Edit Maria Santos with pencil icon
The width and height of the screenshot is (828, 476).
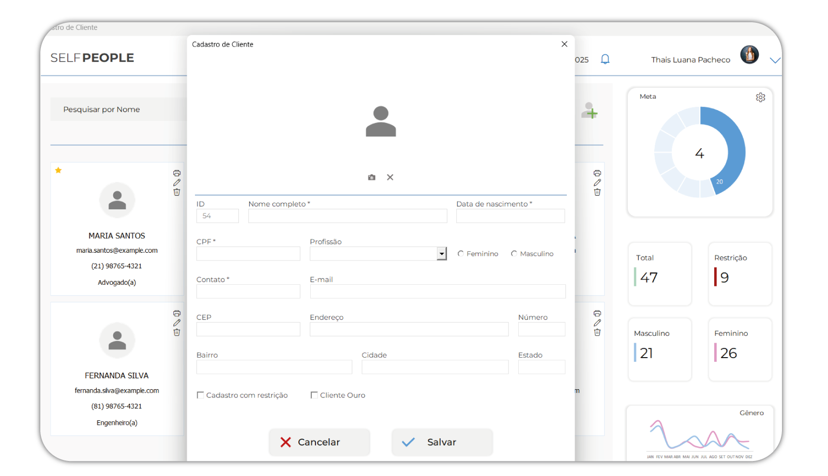pos(177,182)
